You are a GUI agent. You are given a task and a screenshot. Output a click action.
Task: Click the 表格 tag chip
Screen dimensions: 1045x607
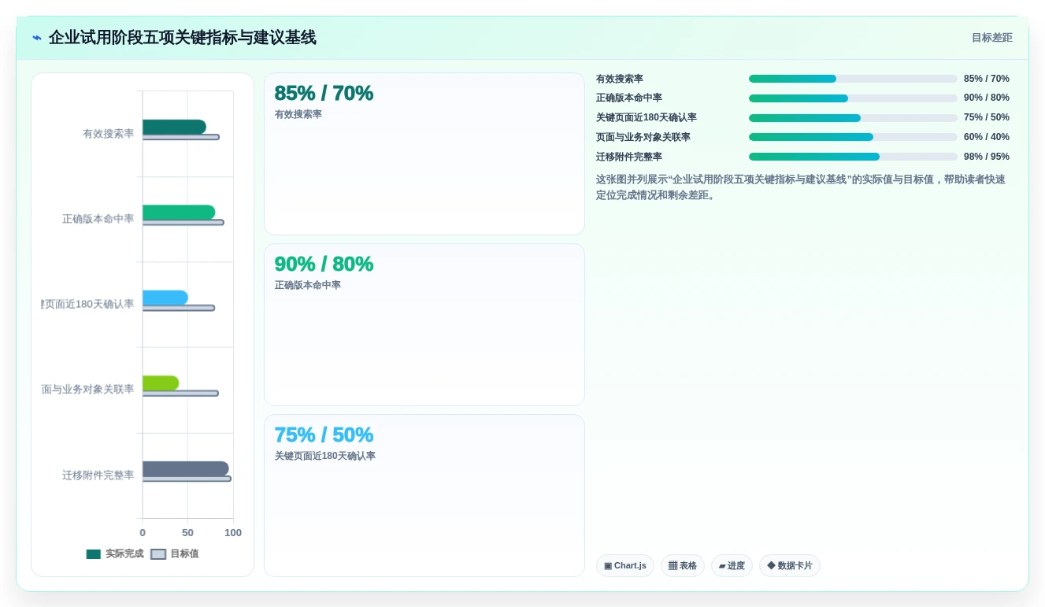683,565
